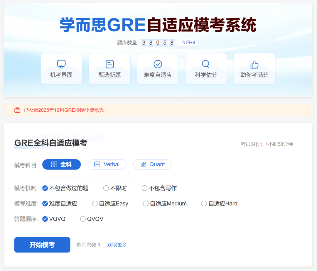Click the 模考科目 label
This screenshot has height=271, width=317.
tap(26, 165)
